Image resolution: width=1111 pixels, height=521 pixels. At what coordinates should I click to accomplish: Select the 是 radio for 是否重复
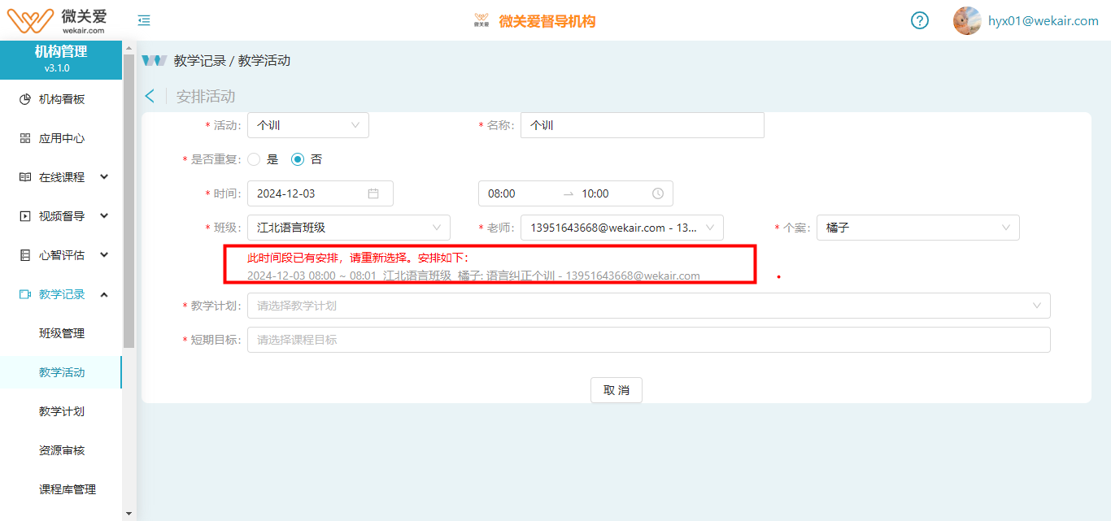[x=254, y=159]
